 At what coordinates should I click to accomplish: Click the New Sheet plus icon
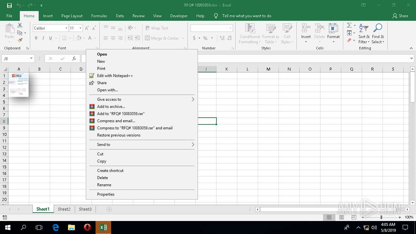(109, 209)
